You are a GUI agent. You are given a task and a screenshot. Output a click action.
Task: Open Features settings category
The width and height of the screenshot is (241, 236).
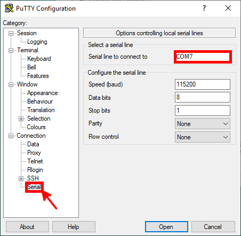pos(38,76)
